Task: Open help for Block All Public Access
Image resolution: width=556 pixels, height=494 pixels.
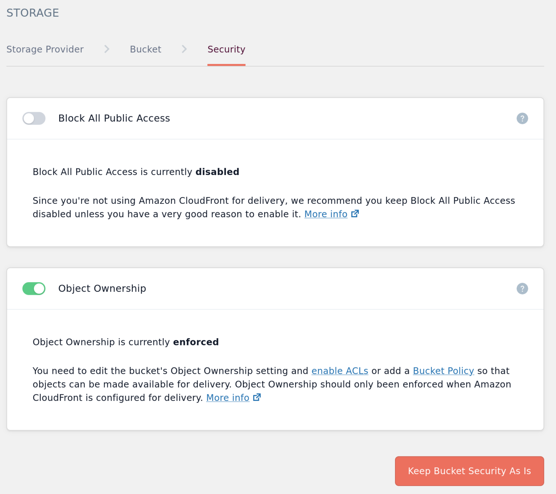Action: tap(522, 118)
